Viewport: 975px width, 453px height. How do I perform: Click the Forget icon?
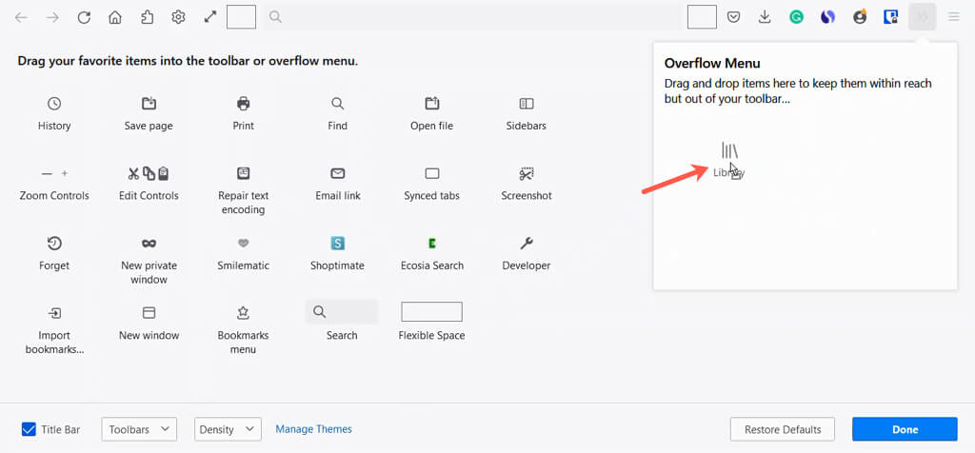(54, 244)
